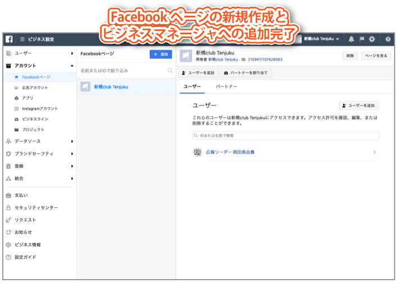Viewport: 398px width, 283px height.
Task: Open the 広報リーダー 岡田美由貴 user link
Action: (230, 152)
